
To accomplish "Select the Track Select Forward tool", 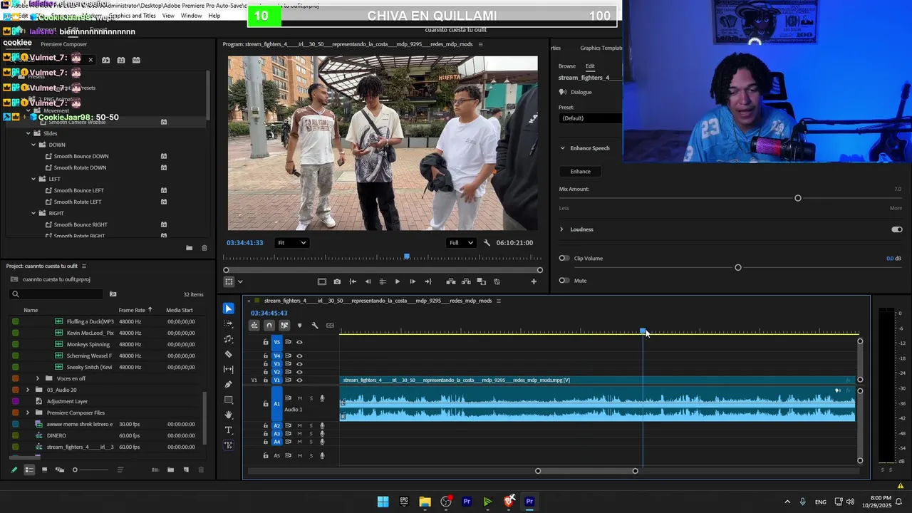I will pyautogui.click(x=228, y=324).
